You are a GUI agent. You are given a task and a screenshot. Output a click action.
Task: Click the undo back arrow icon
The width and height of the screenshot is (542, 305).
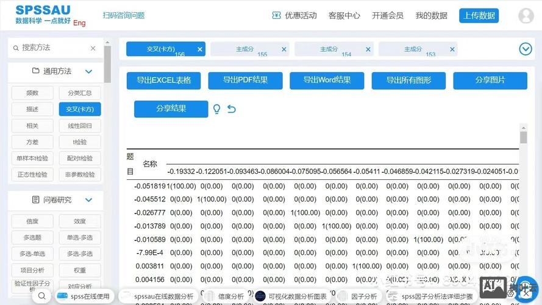pyautogui.click(x=231, y=109)
